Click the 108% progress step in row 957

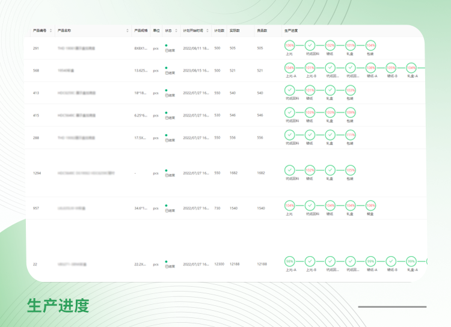370,206
